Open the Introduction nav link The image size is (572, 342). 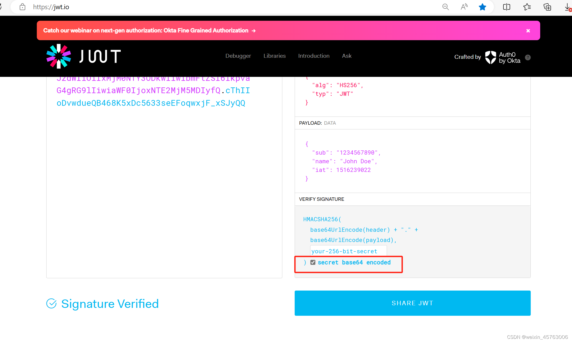(314, 56)
